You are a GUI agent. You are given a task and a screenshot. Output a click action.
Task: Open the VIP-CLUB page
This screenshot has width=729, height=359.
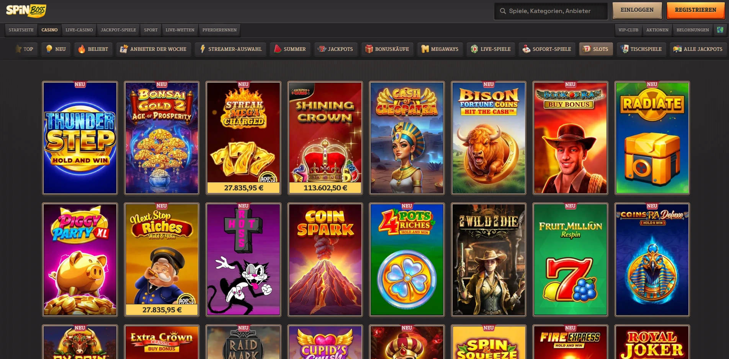tap(628, 30)
